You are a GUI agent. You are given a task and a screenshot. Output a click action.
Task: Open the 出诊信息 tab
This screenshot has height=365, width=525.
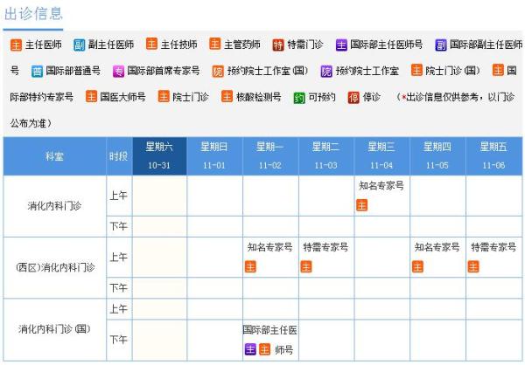pyautogui.click(x=33, y=14)
